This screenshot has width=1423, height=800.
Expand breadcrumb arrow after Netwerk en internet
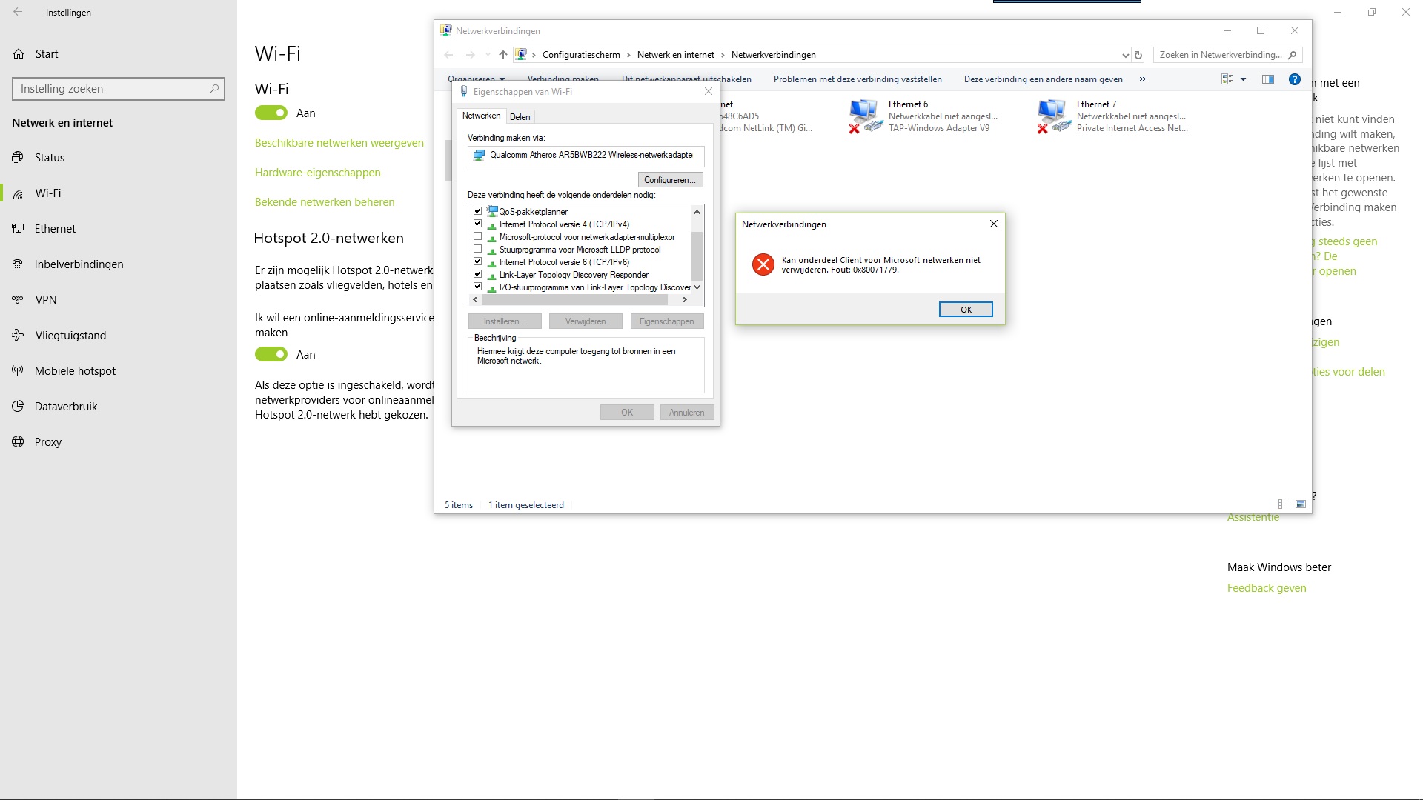(723, 55)
